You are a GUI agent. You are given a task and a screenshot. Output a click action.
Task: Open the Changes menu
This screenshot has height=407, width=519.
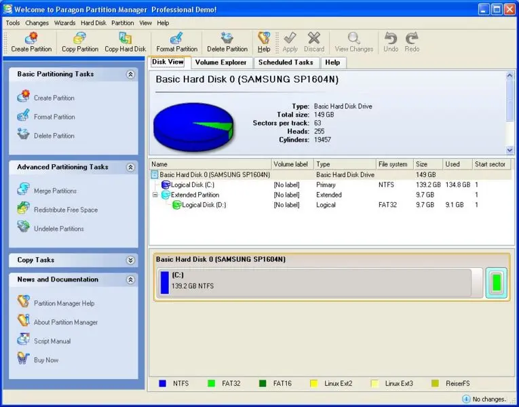click(x=37, y=23)
